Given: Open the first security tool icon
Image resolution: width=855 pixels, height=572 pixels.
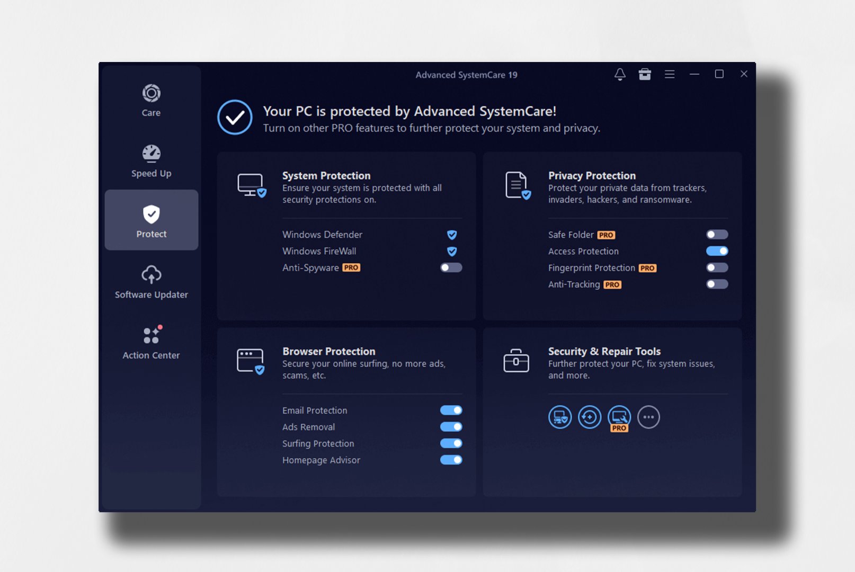Looking at the screenshot, I should coord(560,417).
